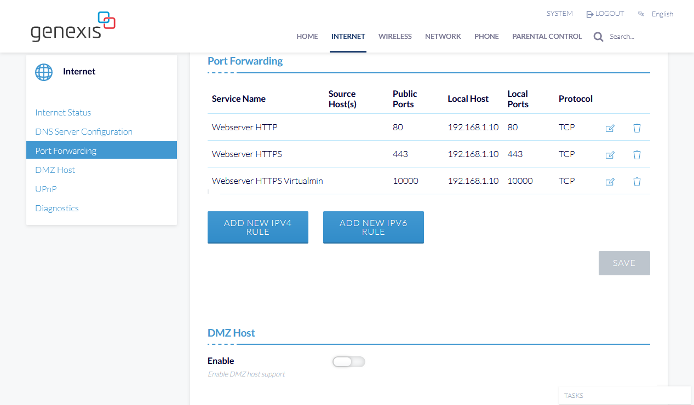The image size is (694, 405).
Task: Edit the Webserver HTTPS port 443 rule
Action: pyautogui.click(x=610, y=155)
